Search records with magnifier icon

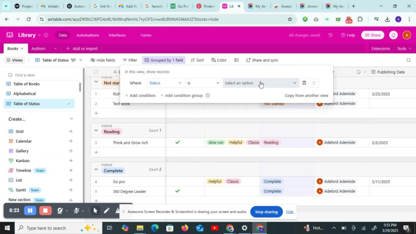409,60
